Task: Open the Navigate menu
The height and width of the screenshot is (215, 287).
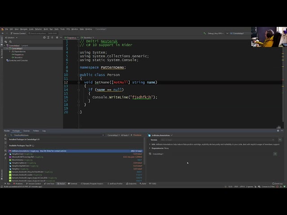Action: (24, 29)
